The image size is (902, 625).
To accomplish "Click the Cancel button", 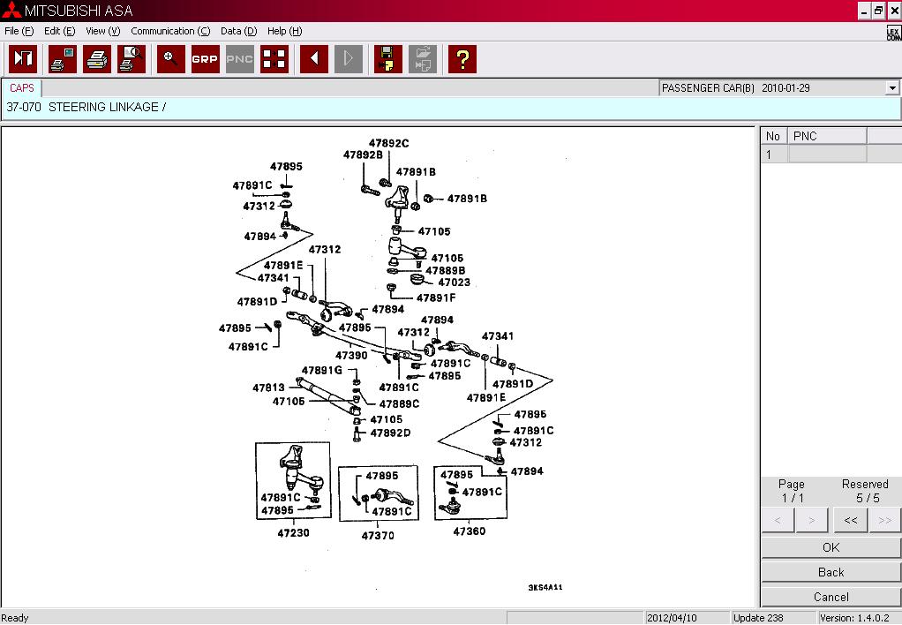I will 831,597.
